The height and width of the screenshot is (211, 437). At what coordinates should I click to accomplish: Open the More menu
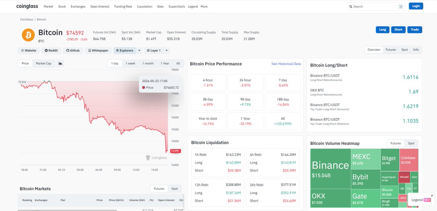(x=204, y=7)
